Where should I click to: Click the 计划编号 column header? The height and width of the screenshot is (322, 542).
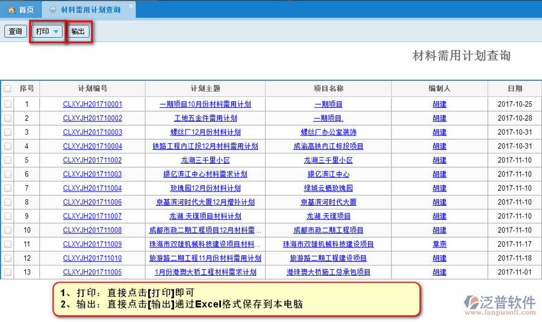pyautogui.click(x=92, y=88)
